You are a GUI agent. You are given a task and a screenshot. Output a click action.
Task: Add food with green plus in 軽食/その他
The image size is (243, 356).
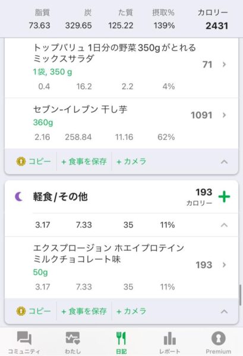point(224,196)
